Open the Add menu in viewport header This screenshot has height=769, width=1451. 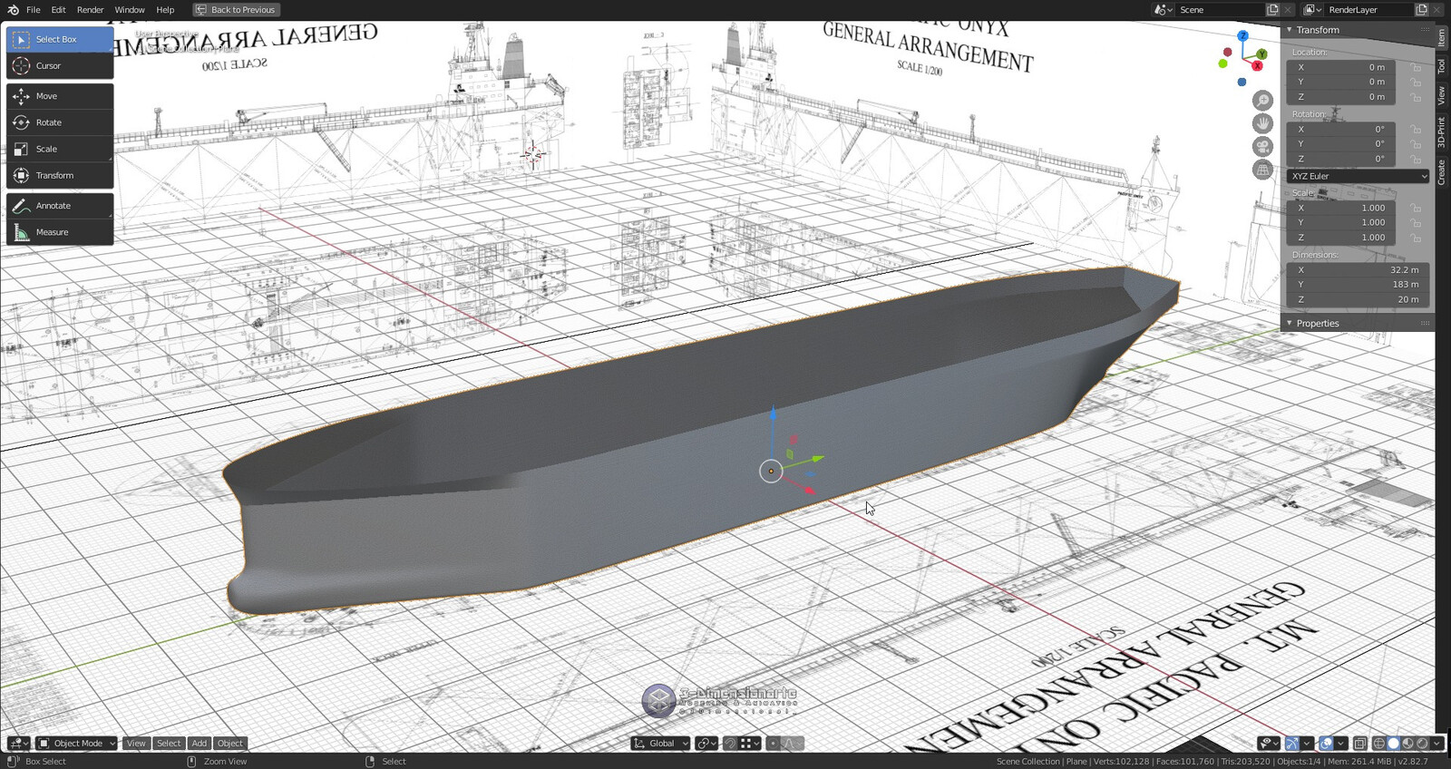[200, 744]
